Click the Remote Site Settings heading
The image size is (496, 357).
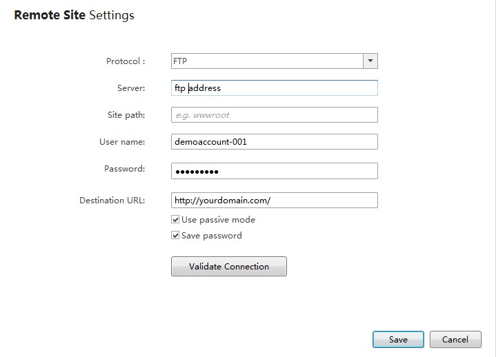(75, 14)
